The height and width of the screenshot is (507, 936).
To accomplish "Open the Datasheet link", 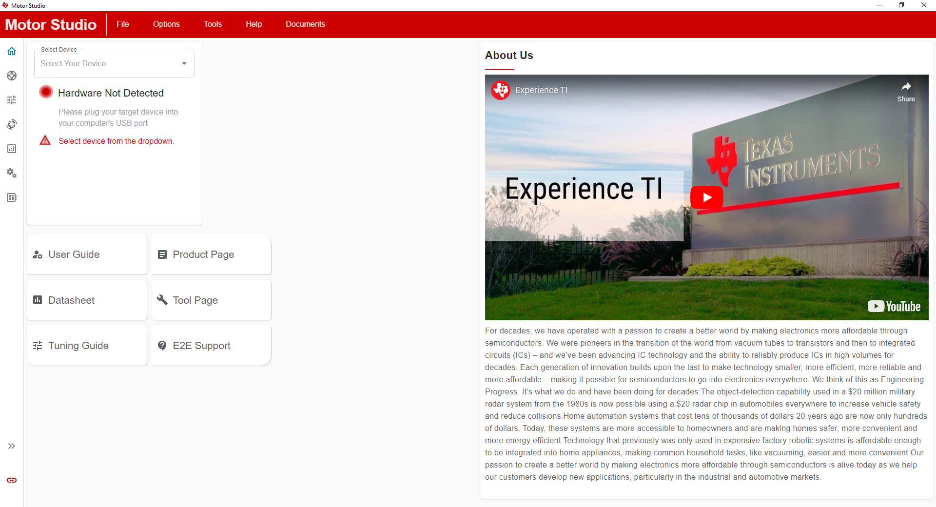I will coord(87,300).
